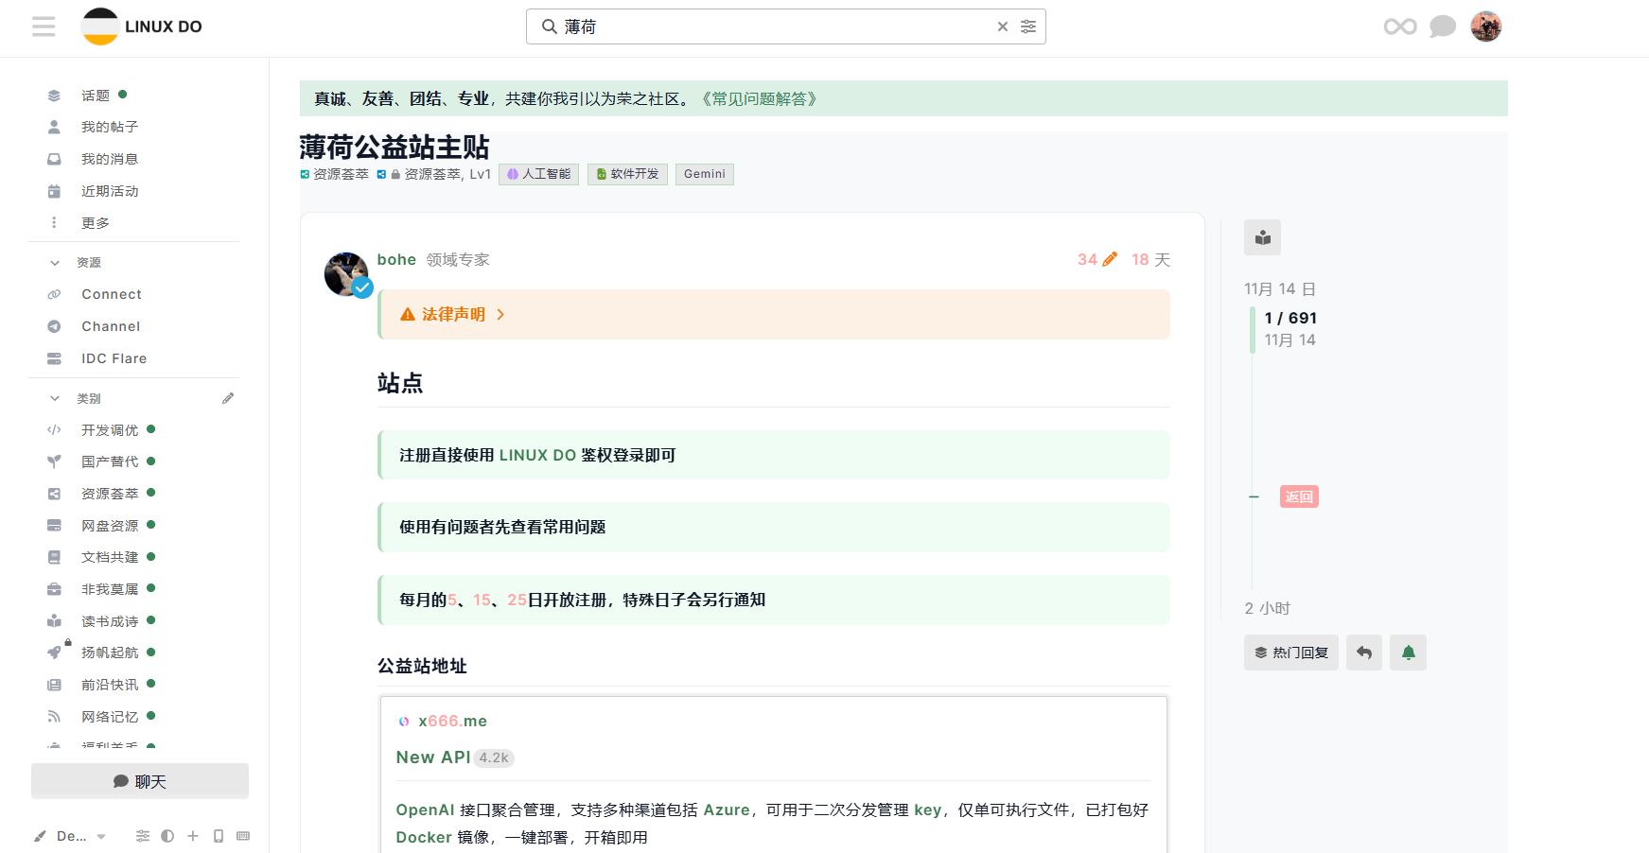
Task: Open bohe username link
Action: click(x=396, y=259)
